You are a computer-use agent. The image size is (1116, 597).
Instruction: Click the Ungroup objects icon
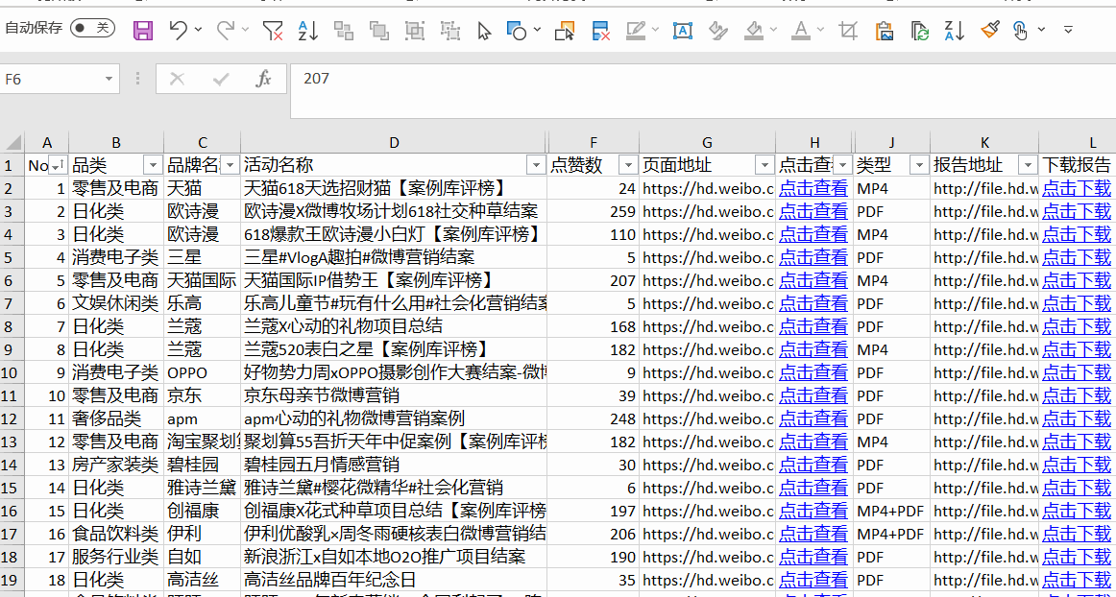[x=449, y=30]
